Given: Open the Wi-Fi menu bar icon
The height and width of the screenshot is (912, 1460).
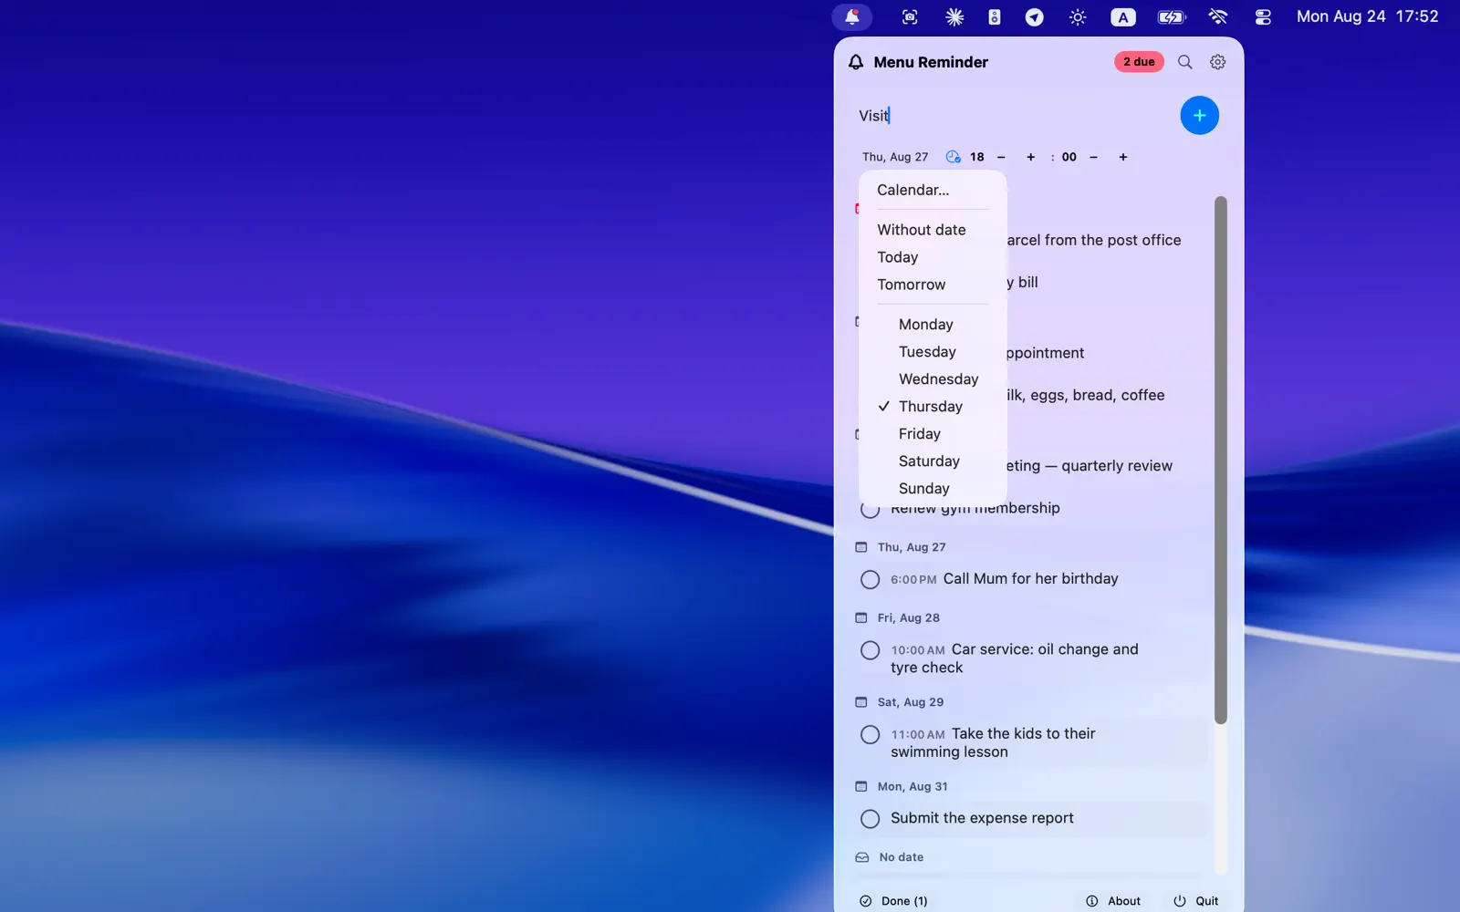Looking at the screenshot, I should coord(1218,16).
